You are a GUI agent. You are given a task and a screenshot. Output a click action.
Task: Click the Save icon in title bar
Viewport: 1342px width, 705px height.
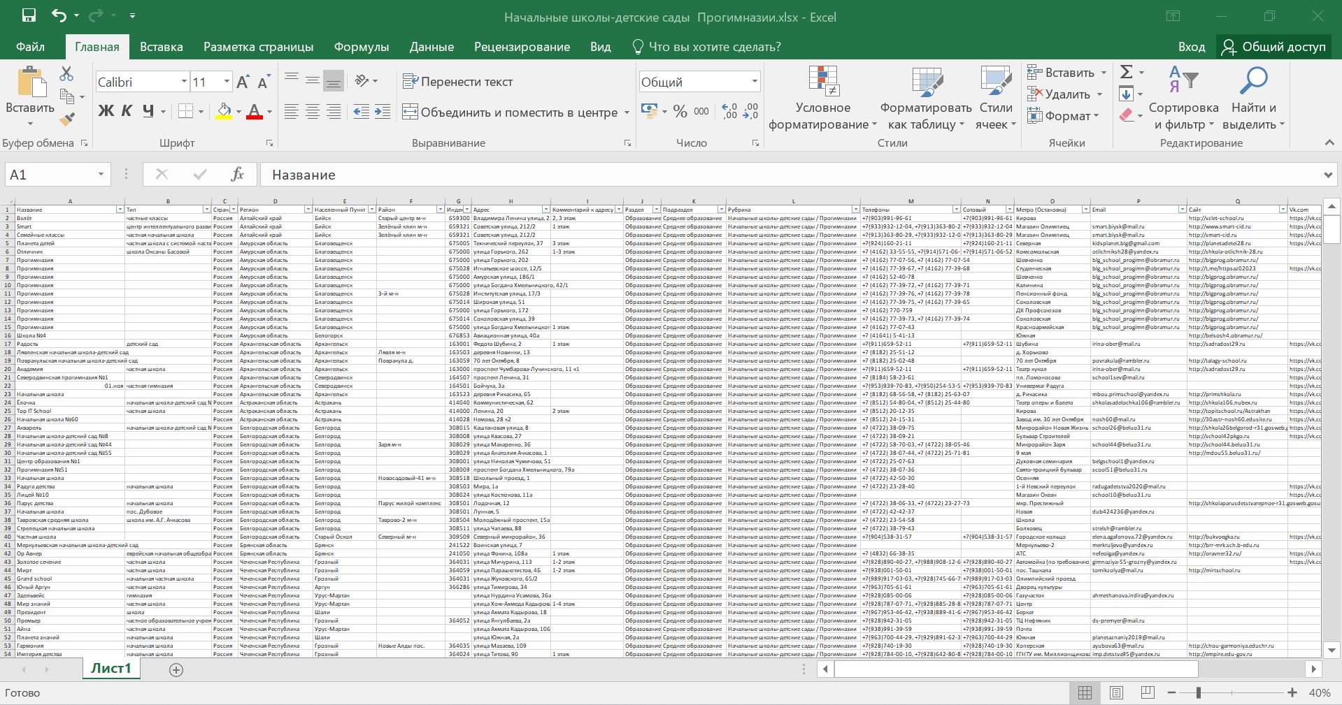[x=29, y=16]
